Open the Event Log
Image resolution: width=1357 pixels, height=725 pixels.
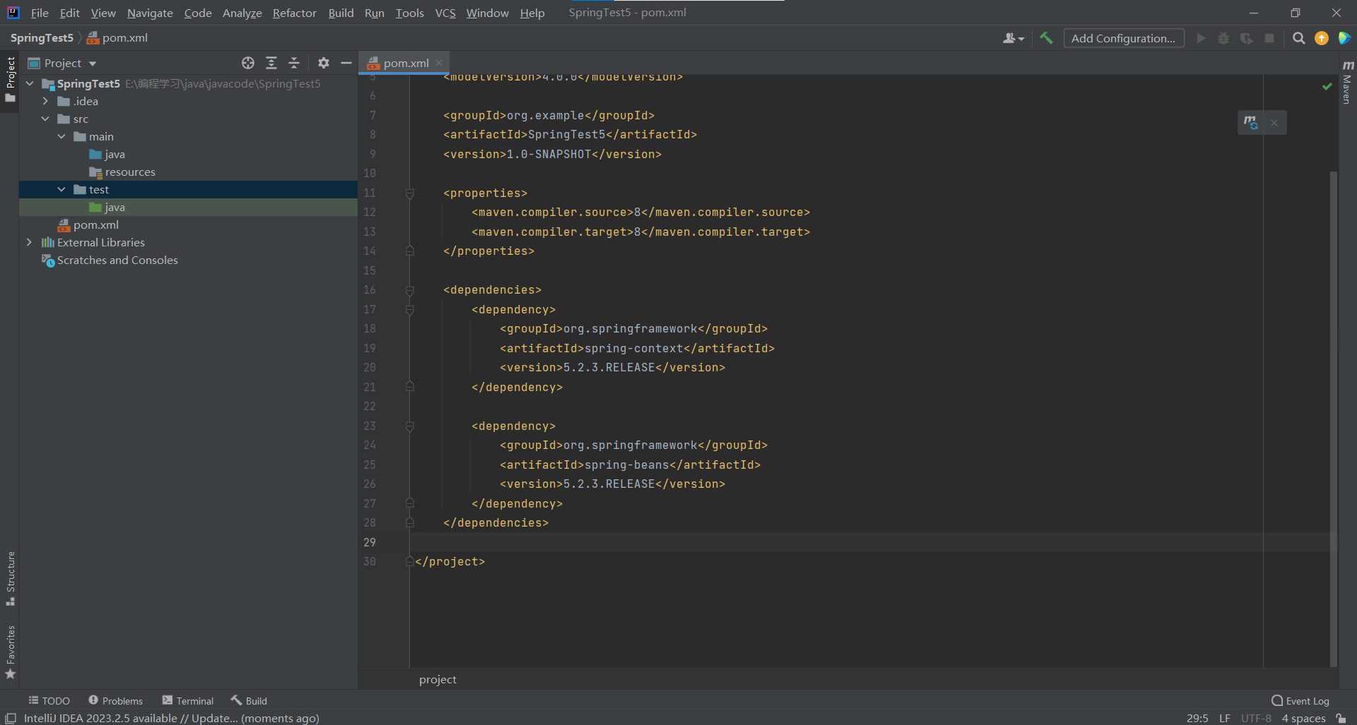(1300, 700)
